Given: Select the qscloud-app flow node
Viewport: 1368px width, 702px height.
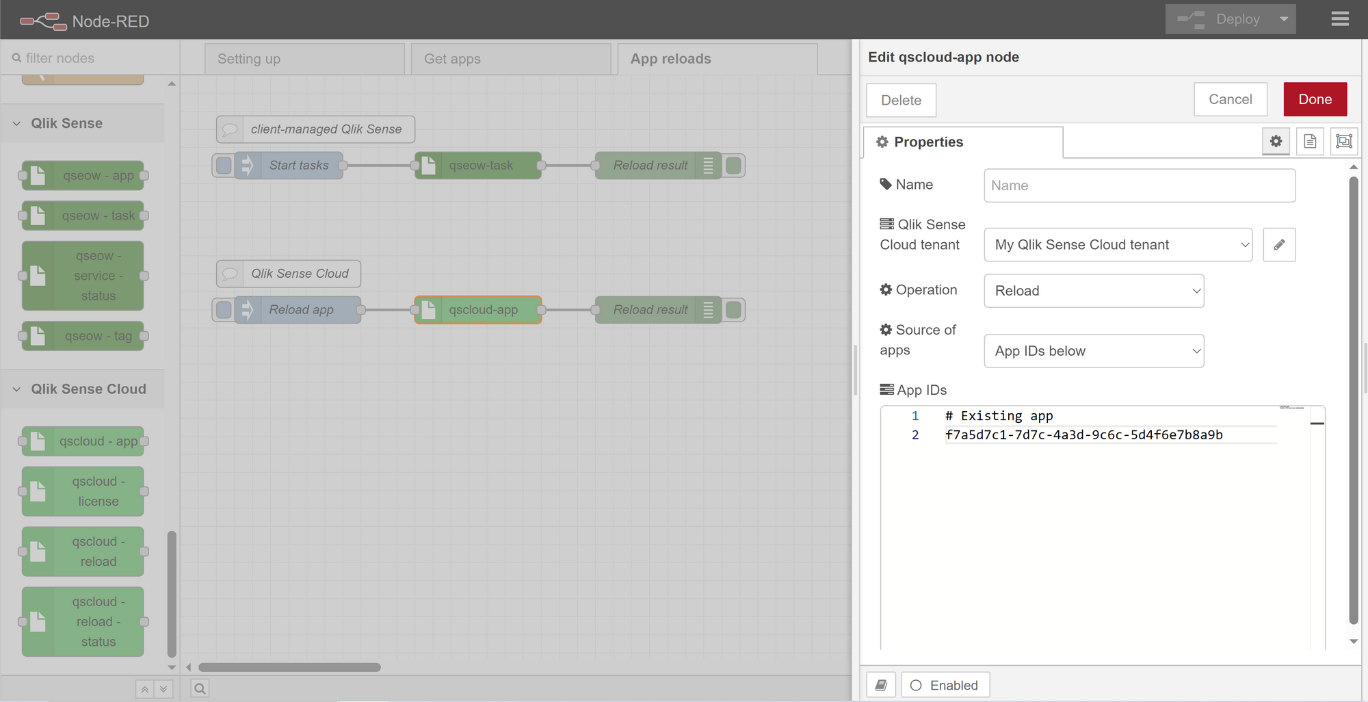Looking at the screenshot, I should click(478, 310).
